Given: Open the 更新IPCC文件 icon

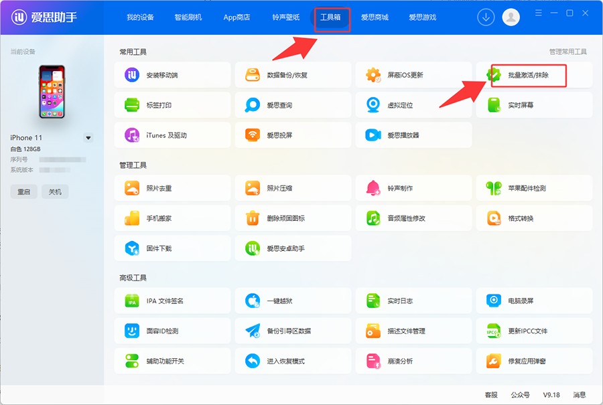Looking at the screenshot, I should click(x=494, y=331).
